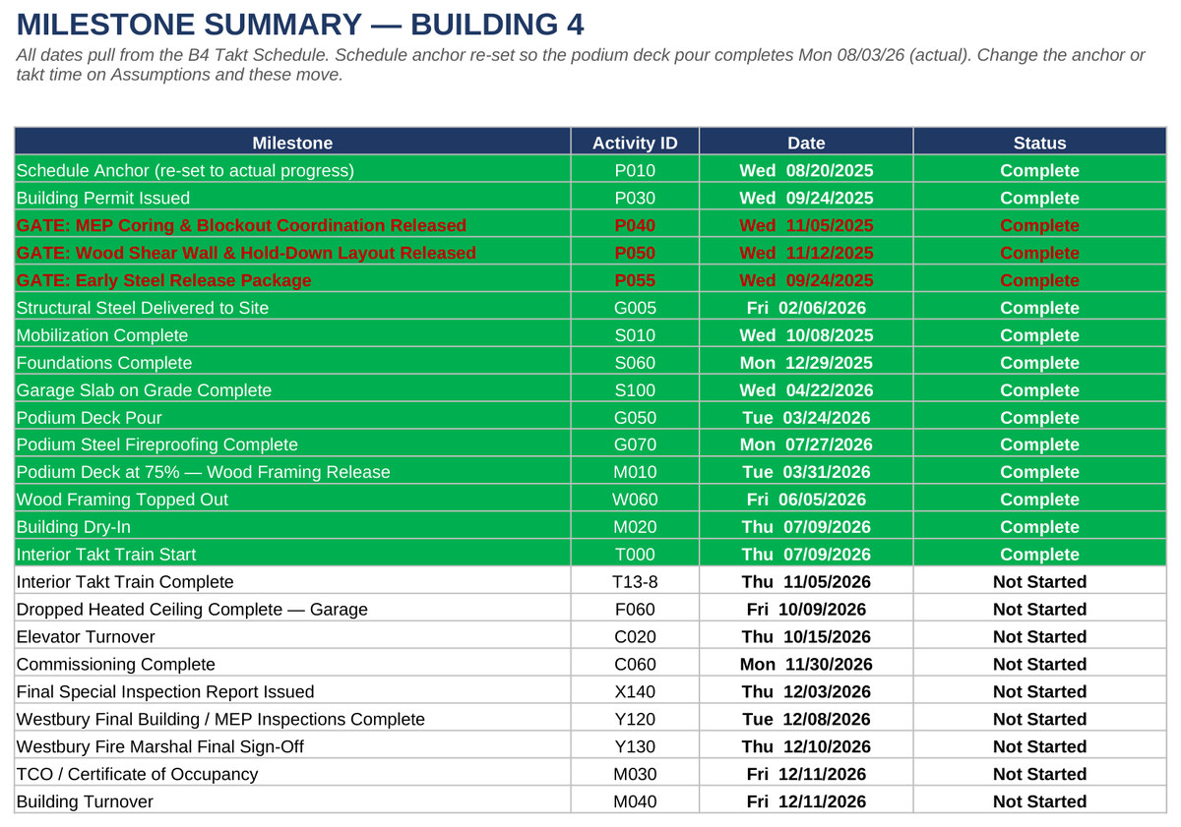This screenshot has width=1181, height=827.
Task: Select 'GATE: Wood Shear Wall & Hold-Down Layout Released'
Action: click(x=292, y=253)
